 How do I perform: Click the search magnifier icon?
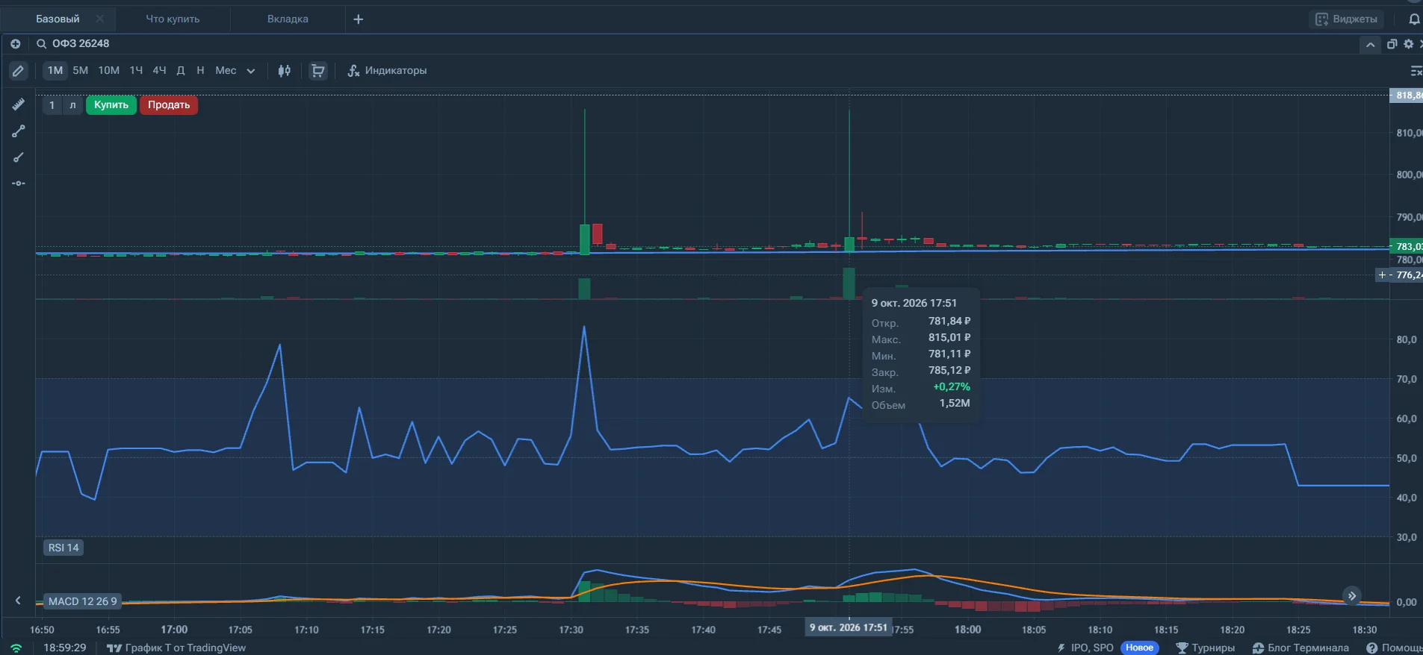click(x=41, y=44)
